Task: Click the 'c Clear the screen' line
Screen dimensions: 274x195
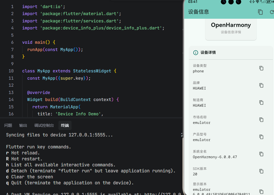Action: point(29,177)
